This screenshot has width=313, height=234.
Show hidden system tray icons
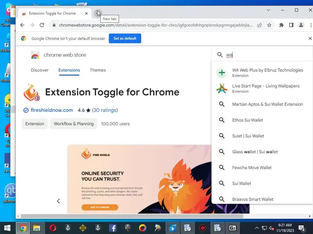pos(257,228)
